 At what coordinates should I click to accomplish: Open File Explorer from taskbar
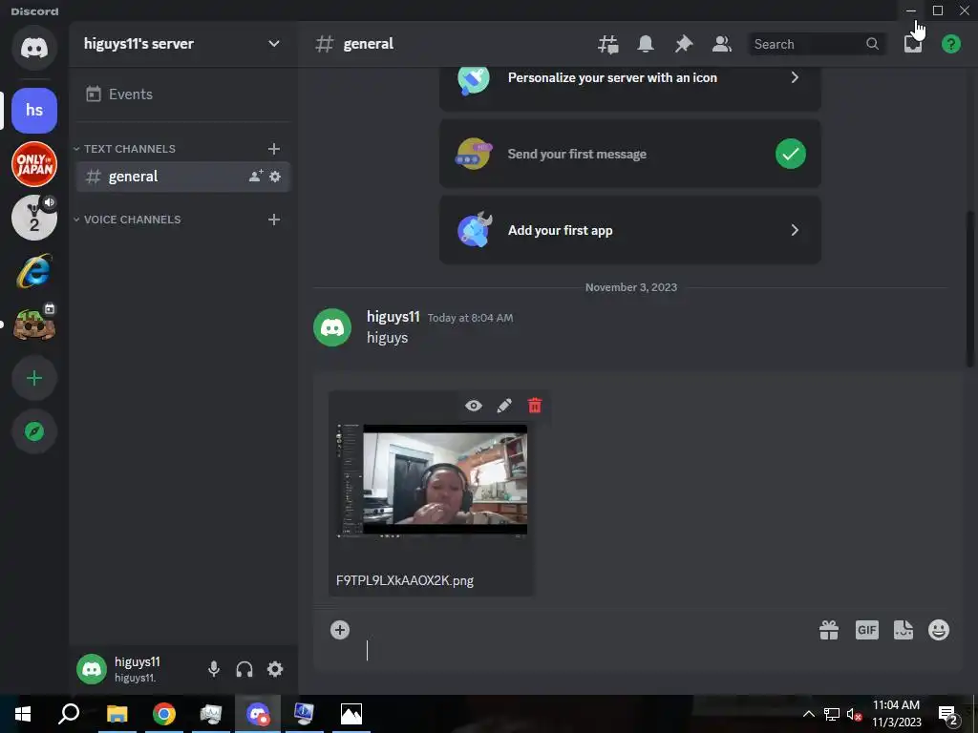point(117,714)
